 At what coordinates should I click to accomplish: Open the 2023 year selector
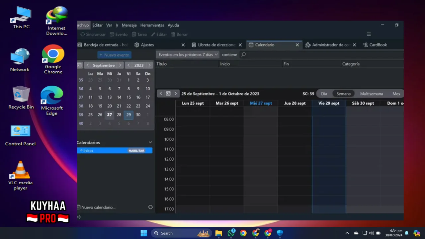139,65
